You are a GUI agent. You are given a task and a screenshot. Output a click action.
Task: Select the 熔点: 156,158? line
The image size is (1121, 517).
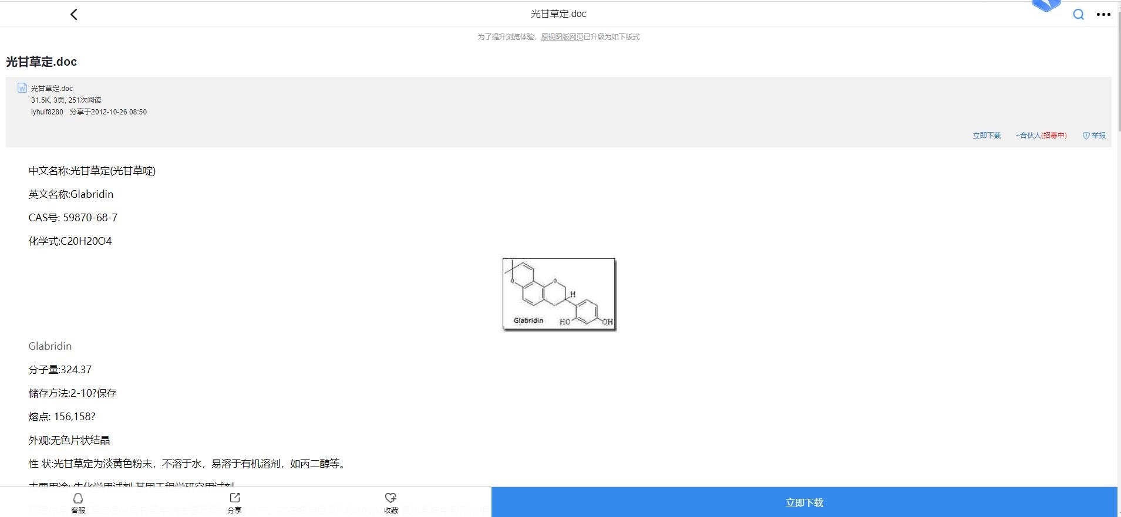pyautogui.click(x=62, y=417)
